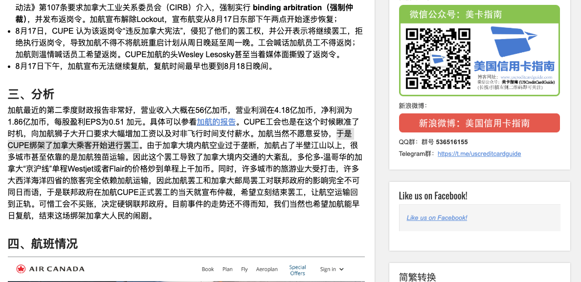Click the bold text binding arbitration
The height and width of the screenshot is (282, 581).
tap(288, 7)
